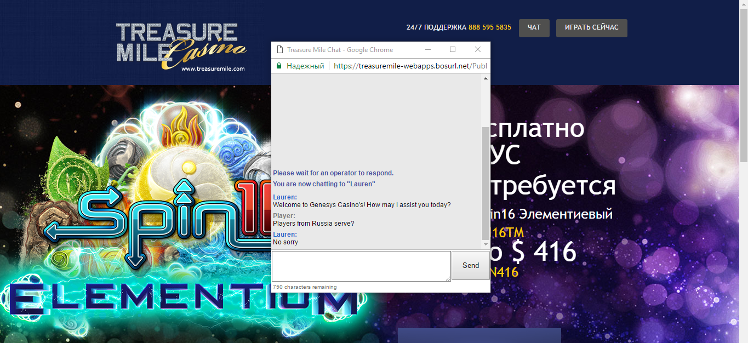Click the green secure padlock icon

278,66
